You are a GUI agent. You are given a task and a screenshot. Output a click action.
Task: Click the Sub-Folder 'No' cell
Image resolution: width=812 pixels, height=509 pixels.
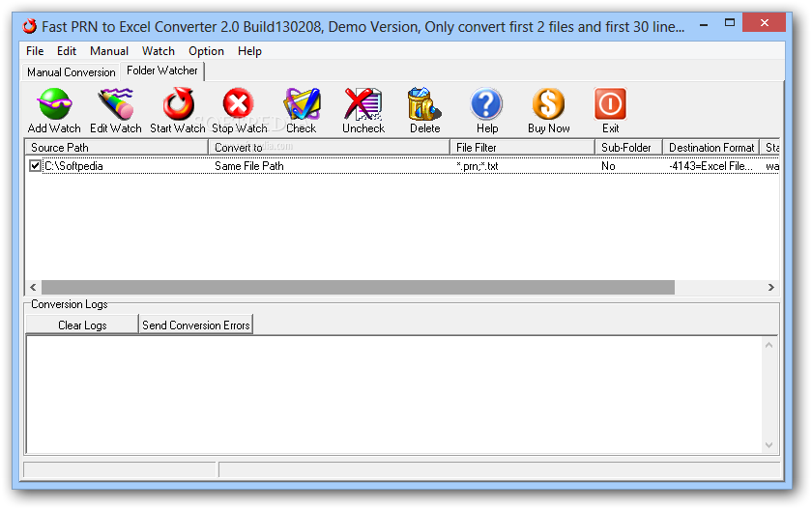pos(608,166)
